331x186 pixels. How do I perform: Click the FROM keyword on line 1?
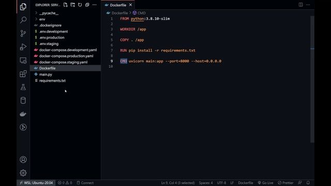124,19
